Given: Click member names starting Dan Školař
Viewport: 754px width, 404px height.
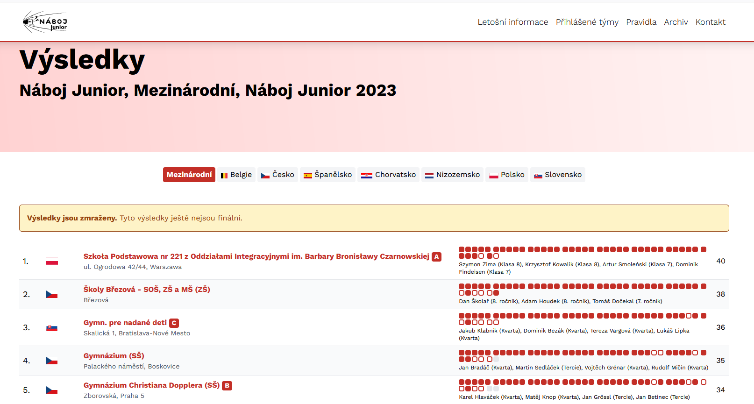Looking at the screenshot, I should coord(561,301).
